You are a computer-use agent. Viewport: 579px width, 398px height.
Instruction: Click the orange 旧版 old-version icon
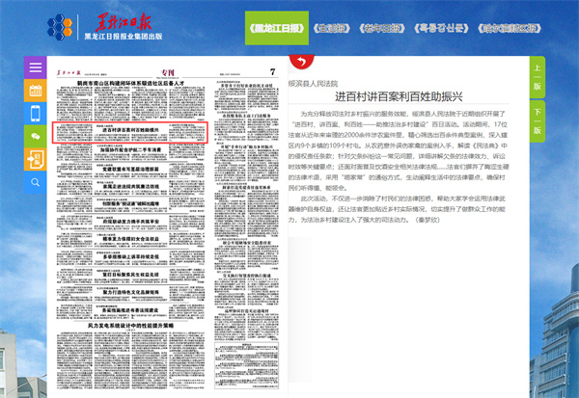click(36, 158)
